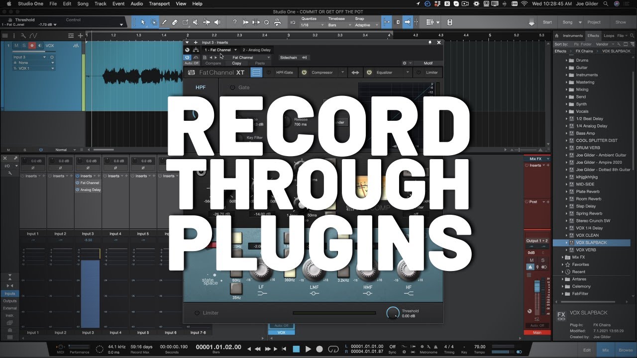Image resolution: width=637 pixels, height=358 pixels.
Task: Click the Inputs button in the console
Action: point(10,294)
